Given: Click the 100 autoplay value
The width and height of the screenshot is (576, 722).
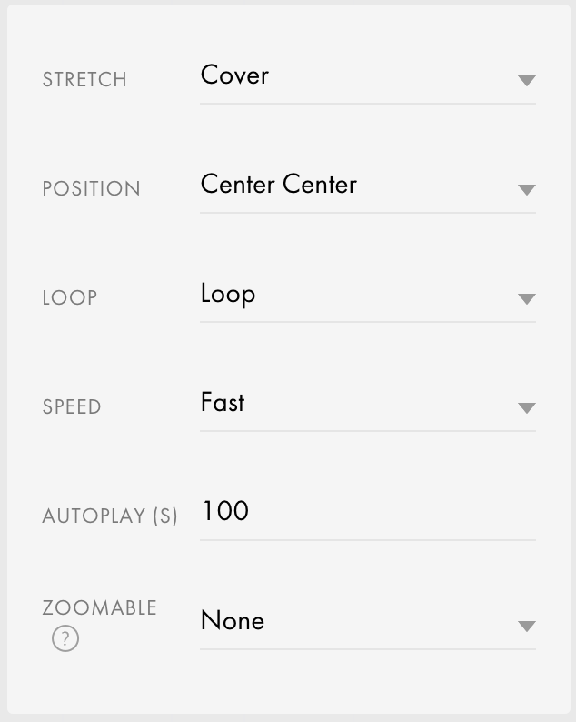Looking at the screenshot, I should (226, 511).
